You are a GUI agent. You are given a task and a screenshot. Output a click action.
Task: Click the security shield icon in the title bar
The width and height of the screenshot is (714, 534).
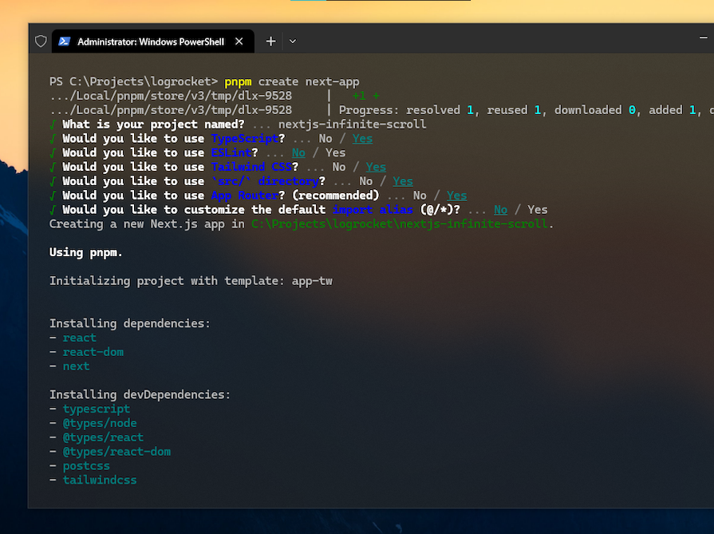[40, 41]
